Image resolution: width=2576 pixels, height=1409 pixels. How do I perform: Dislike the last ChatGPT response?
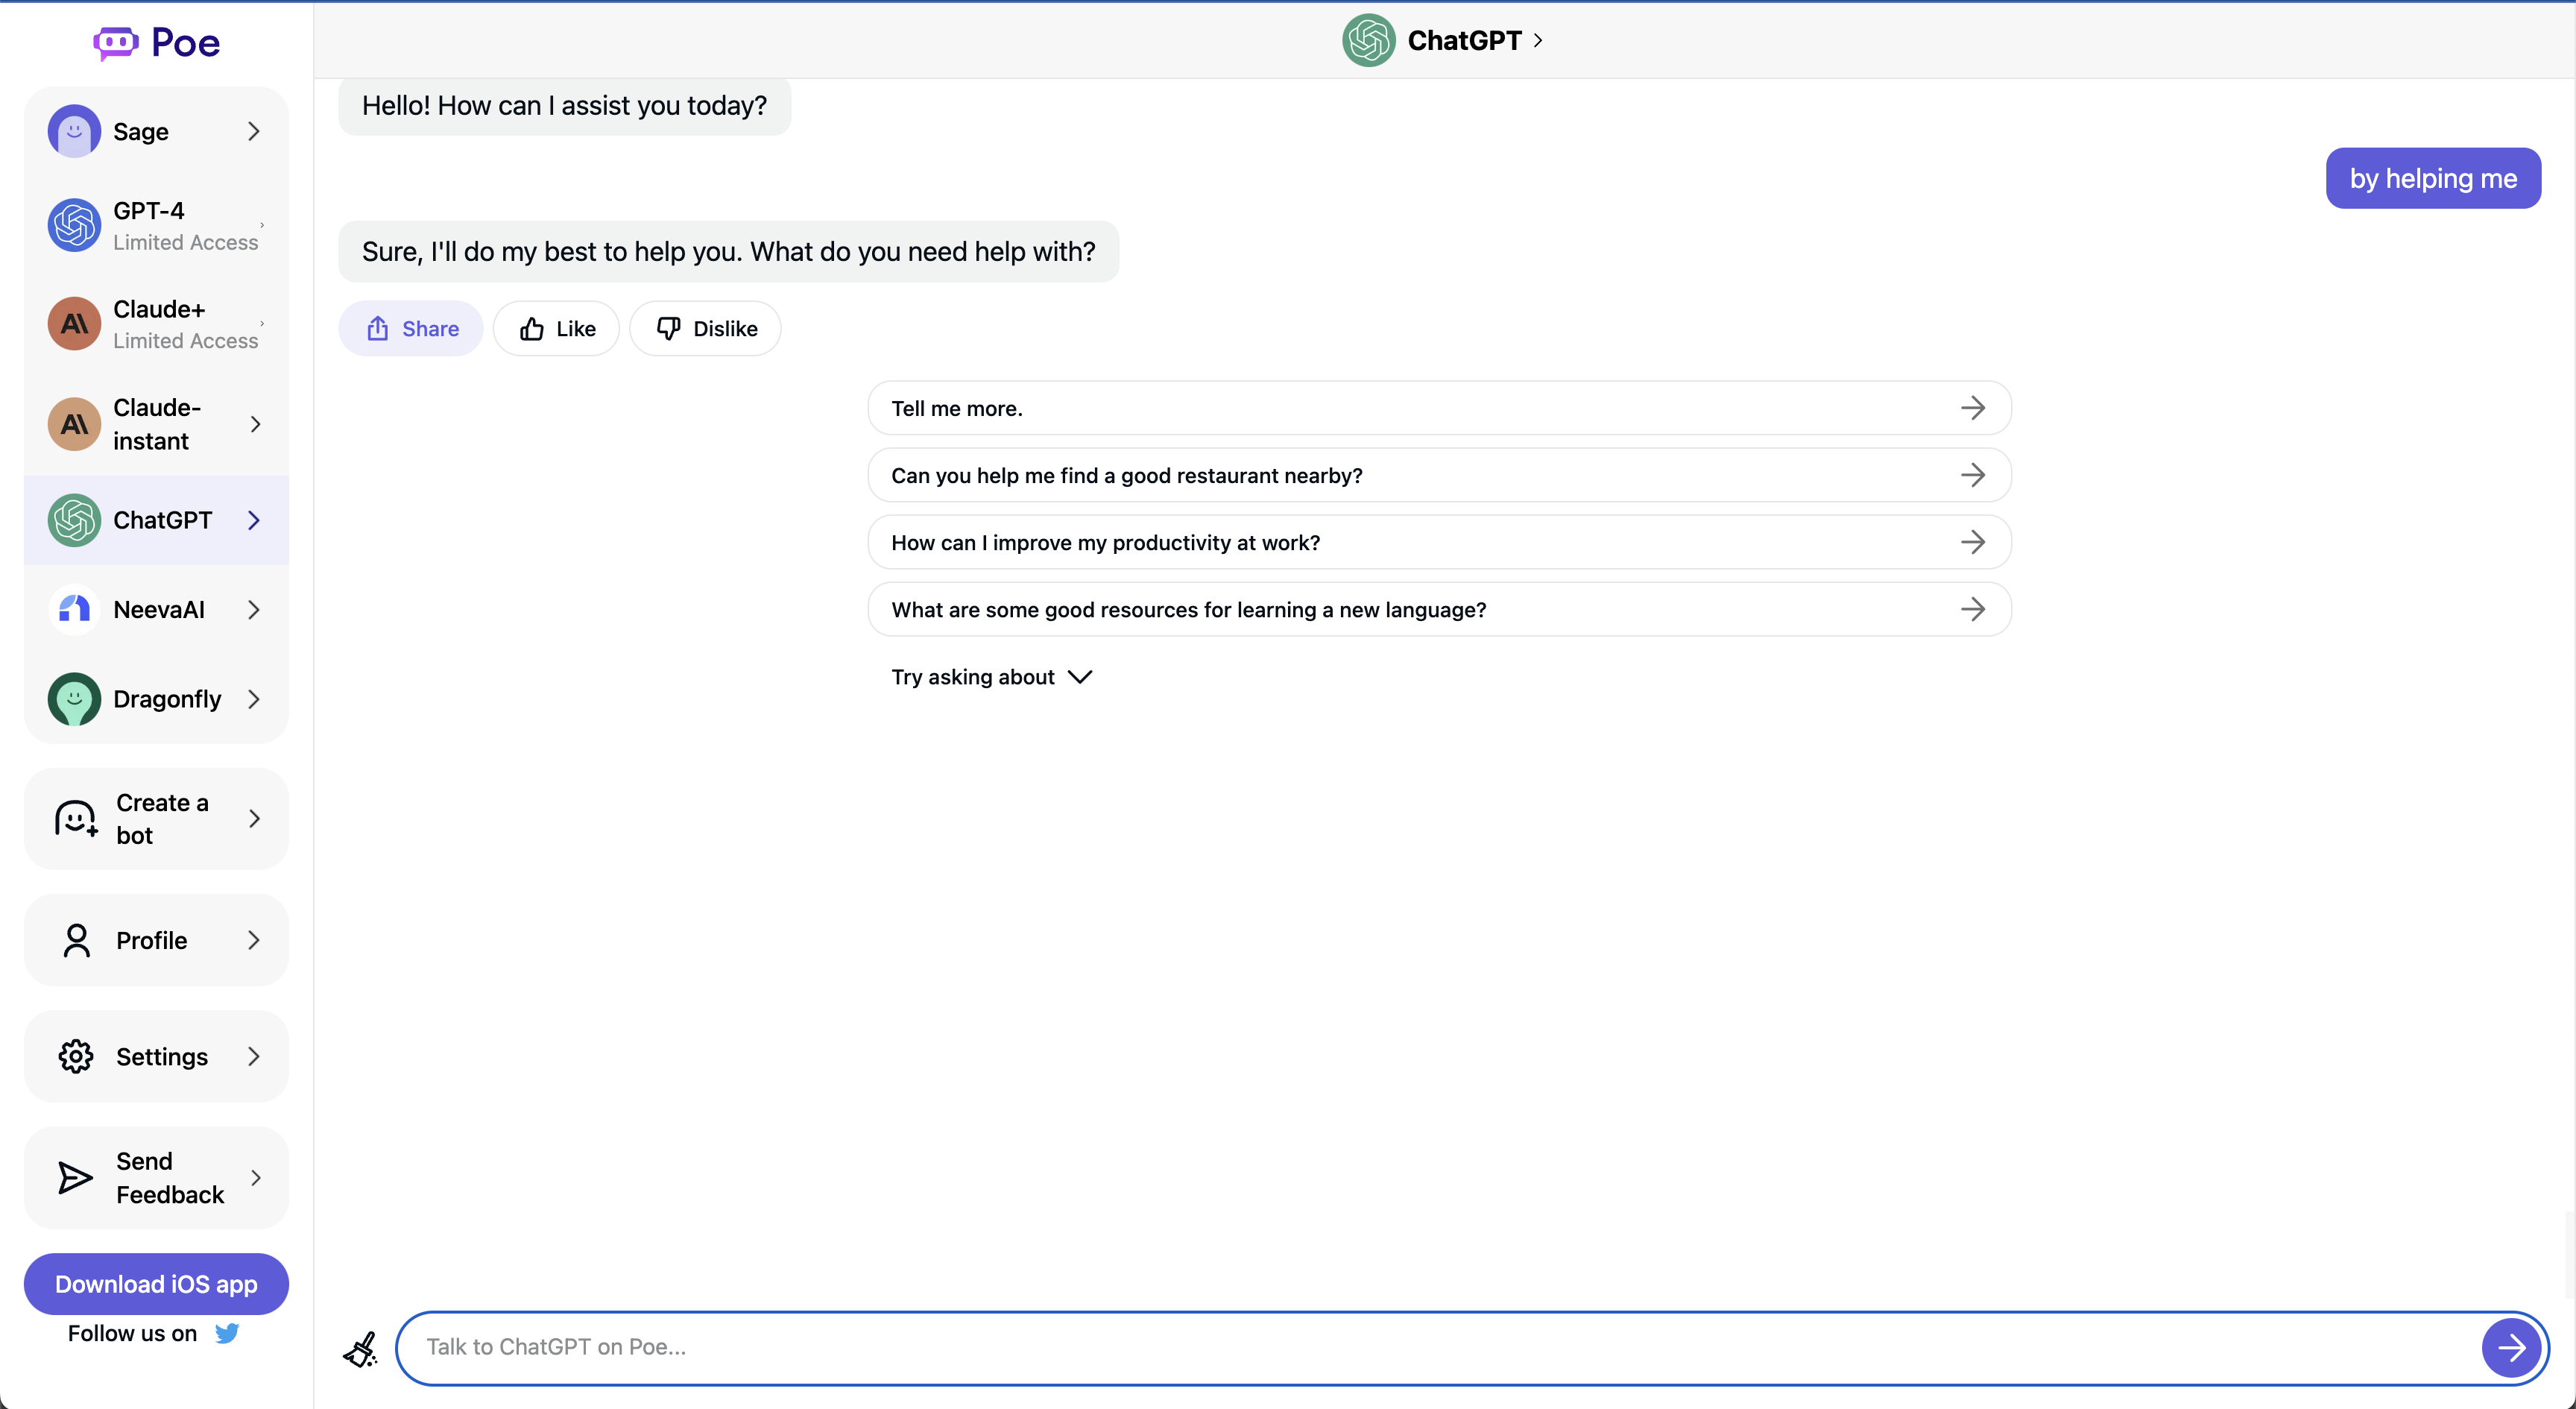(705, 329)
